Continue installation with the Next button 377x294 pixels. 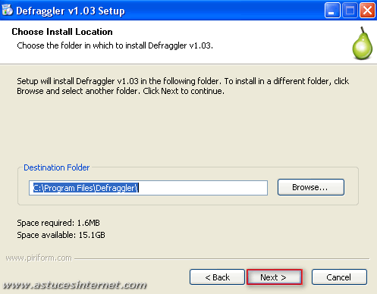275,277
